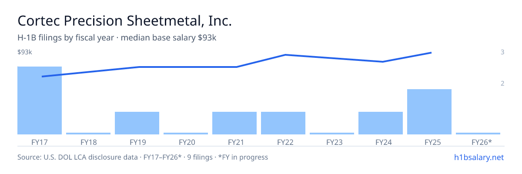
Task: Click the source disclosure data footnote
Action: [x=143, y=157]
